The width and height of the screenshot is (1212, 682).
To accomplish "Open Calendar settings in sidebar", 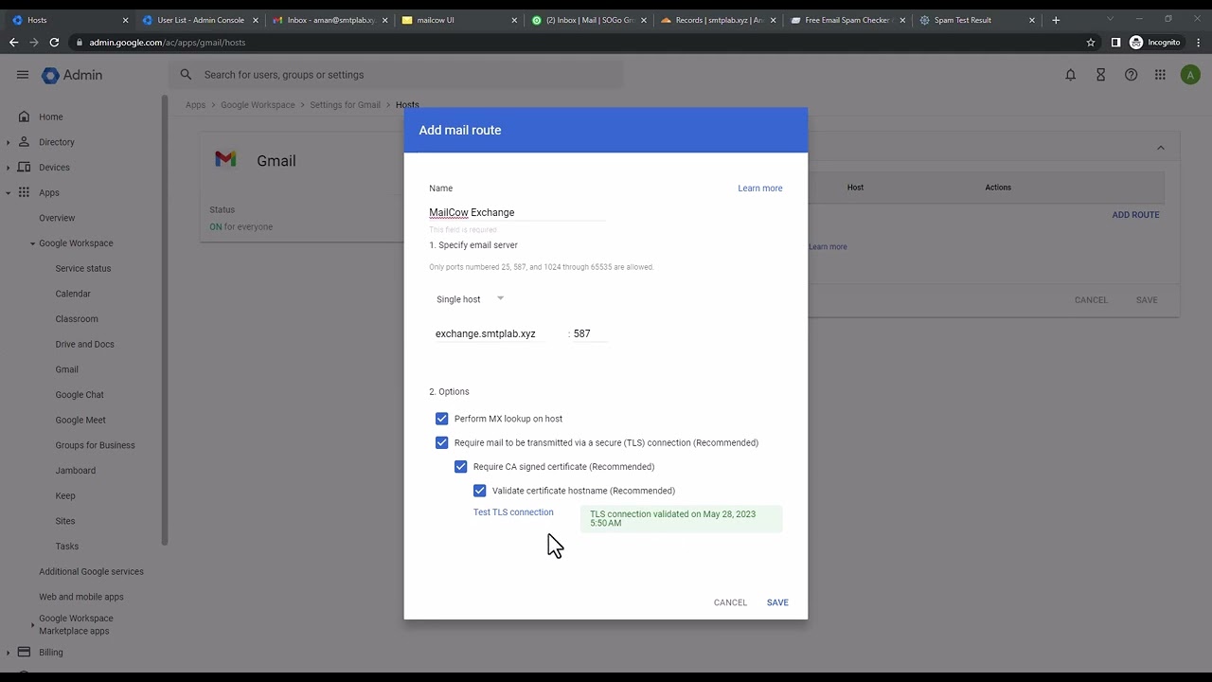I will click(73, 294).
